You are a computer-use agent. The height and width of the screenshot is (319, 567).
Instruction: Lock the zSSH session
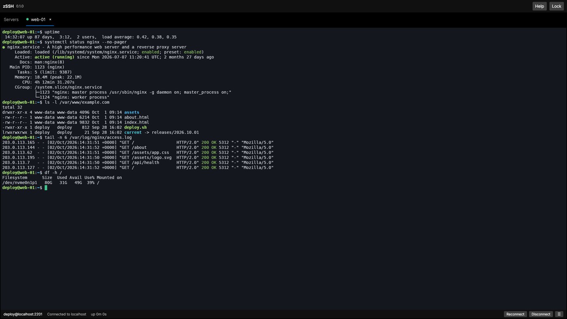[x=556, y=6]
